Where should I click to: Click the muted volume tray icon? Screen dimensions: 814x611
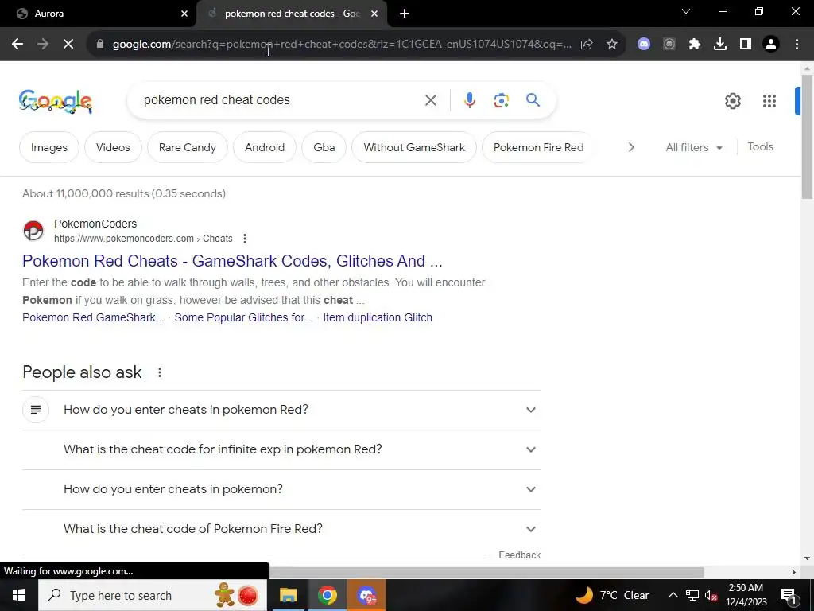(x=710, y=595)
